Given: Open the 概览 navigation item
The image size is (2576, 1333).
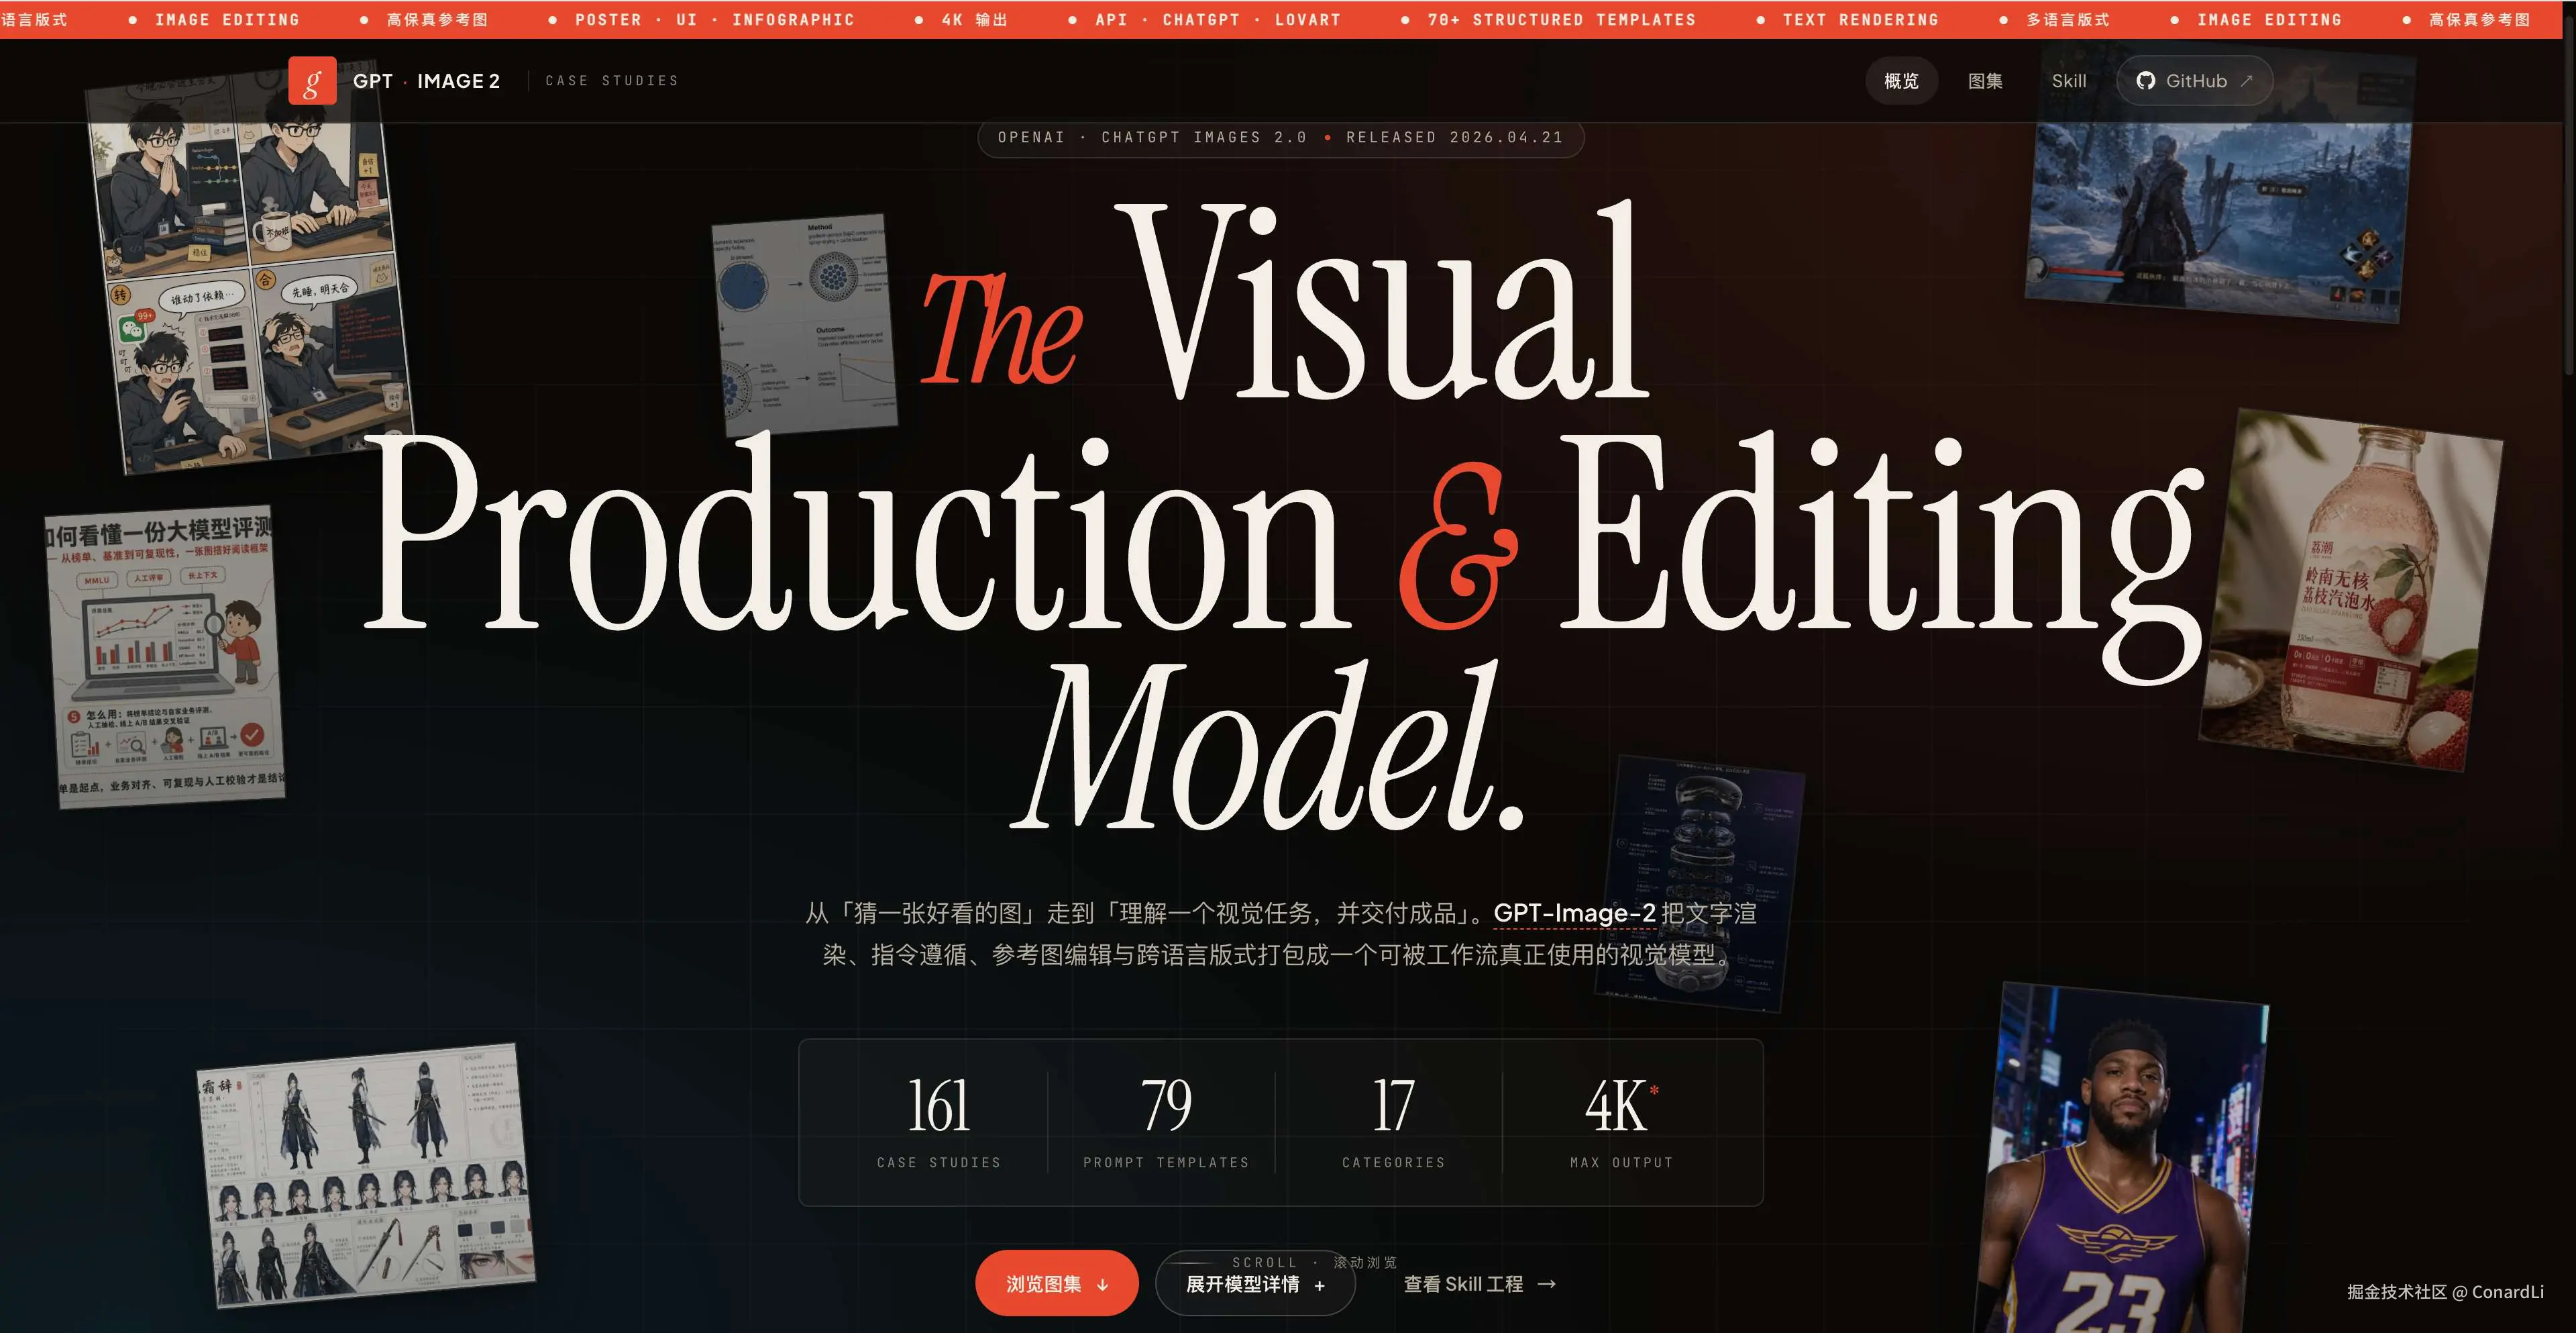Looking at the screenshot, I should click(x=1901, y=81).
